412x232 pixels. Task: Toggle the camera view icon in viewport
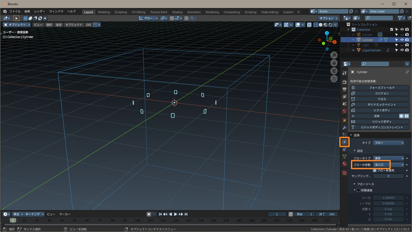(334, 71)
